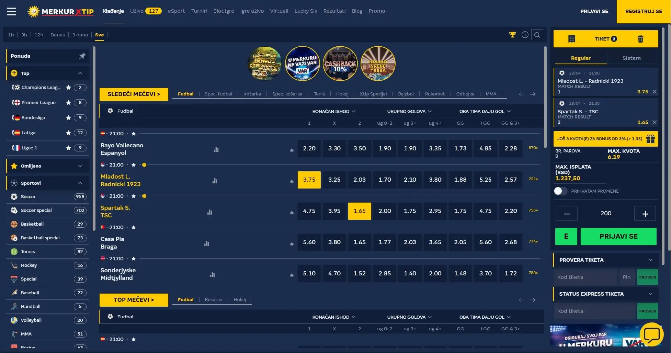The image size is (671, 353).
Task: Open Oba Tima Daju Gol dropdown in next matches
Action: click(x=485, y=111)
